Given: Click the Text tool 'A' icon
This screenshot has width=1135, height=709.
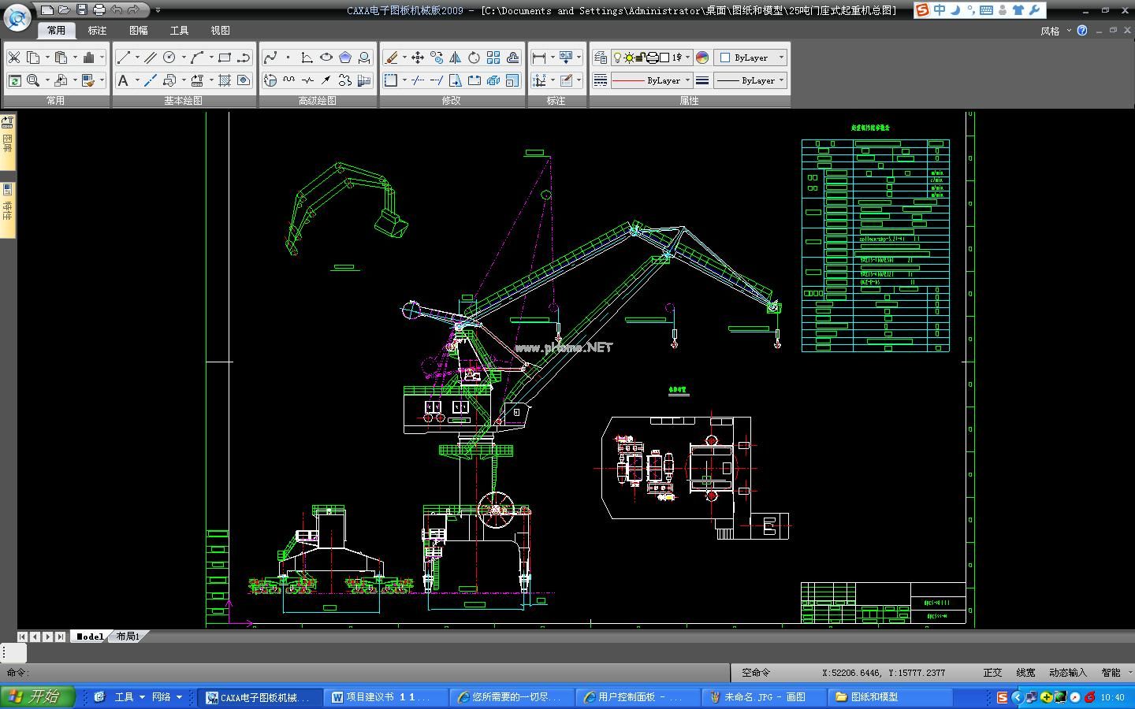Looking at the screenshot, I should pos(123,80).
